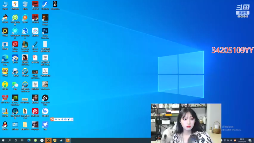Launch NVIDIA GeForce Experience

15,100
